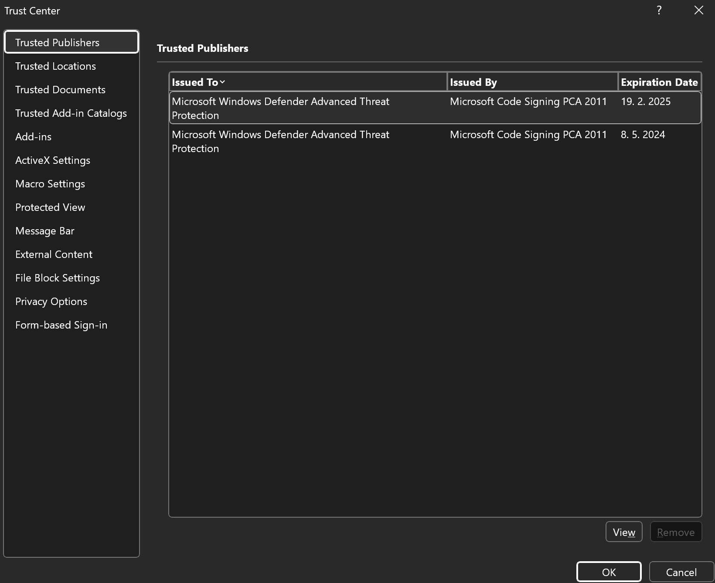Select the publisher expiring 8. 5. 2024

(x=435, y=141)
